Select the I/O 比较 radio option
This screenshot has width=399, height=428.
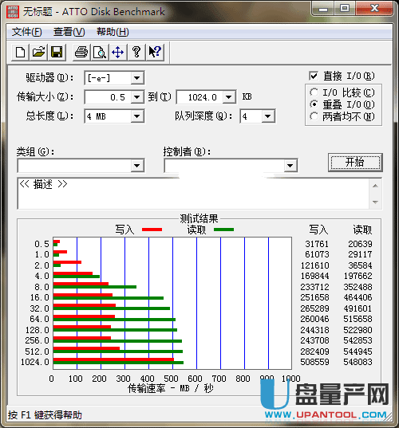click(x=314, y=92)
